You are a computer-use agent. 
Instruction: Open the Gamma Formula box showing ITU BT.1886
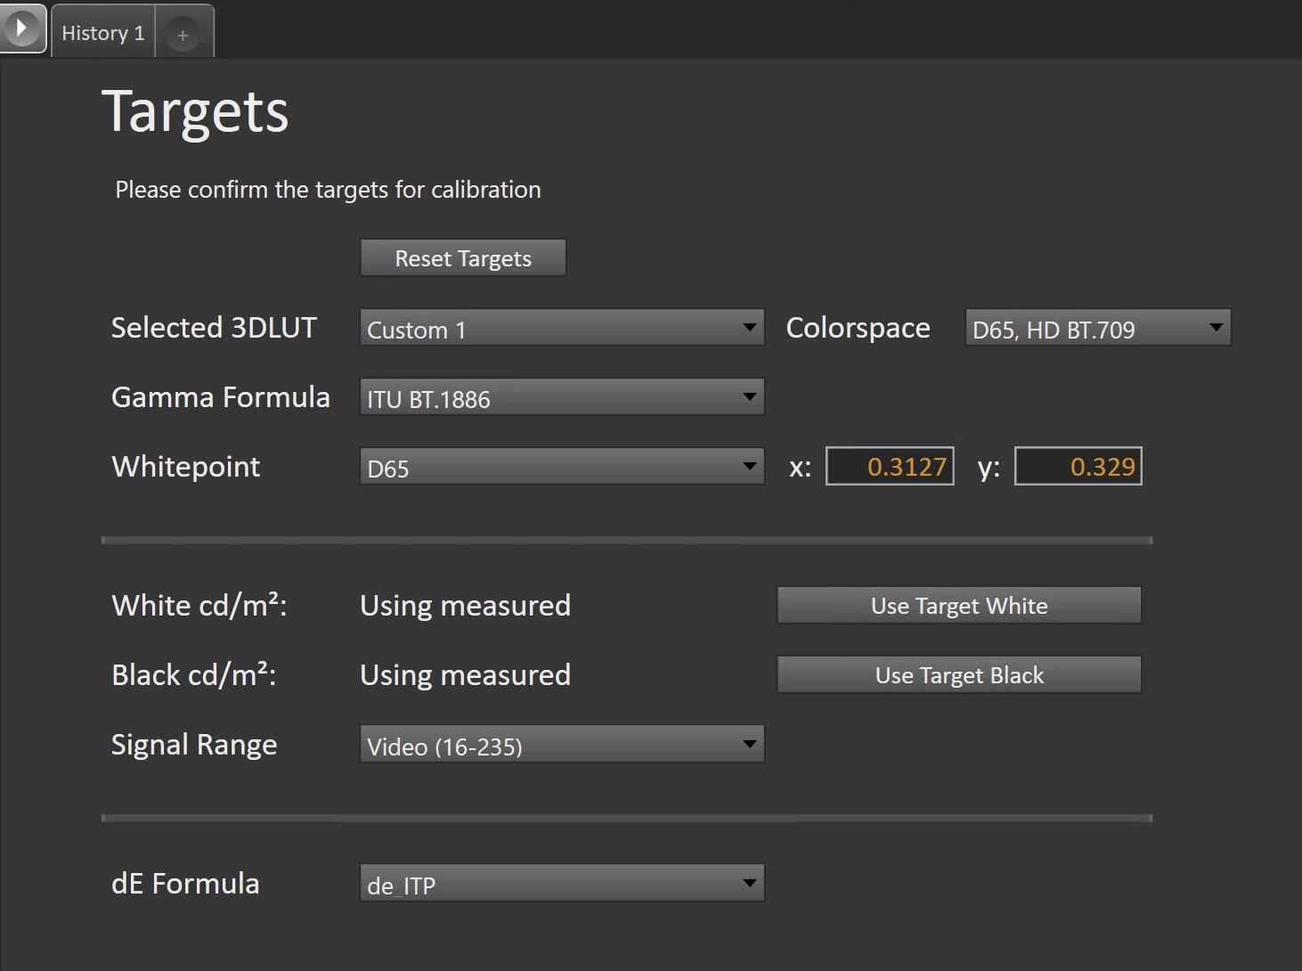click(x=548, y=397)
